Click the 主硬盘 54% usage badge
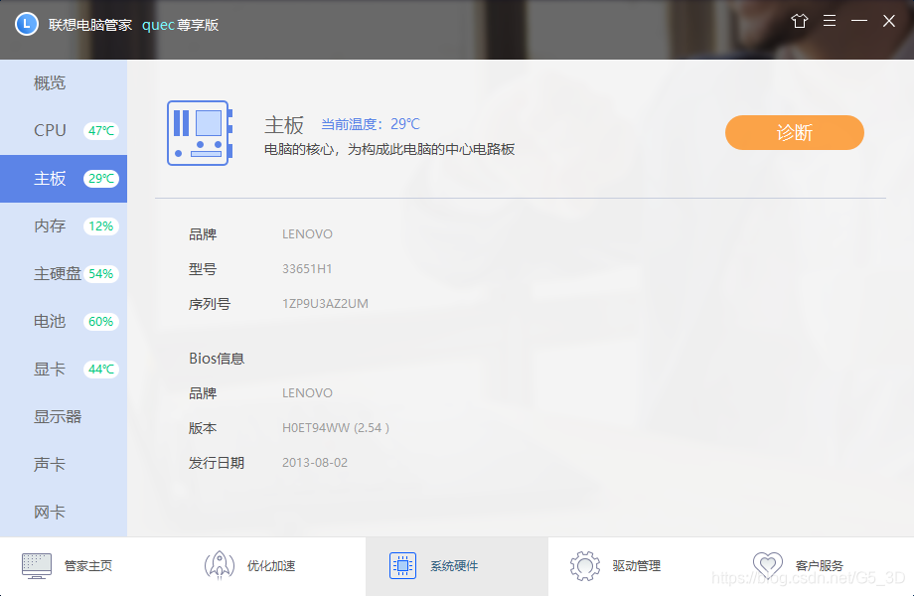The height and width of the screenshot is (596, 914). pyautogui.click(x=101, y=274)
